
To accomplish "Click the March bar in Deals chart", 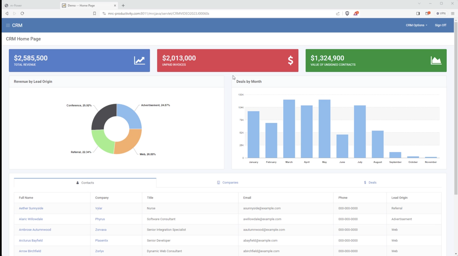I will tap(289, 129).
